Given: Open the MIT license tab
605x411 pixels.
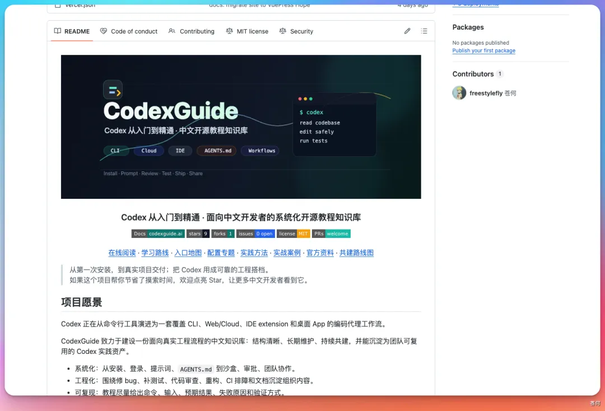Looking at the screenshot, I should [247, 31].
